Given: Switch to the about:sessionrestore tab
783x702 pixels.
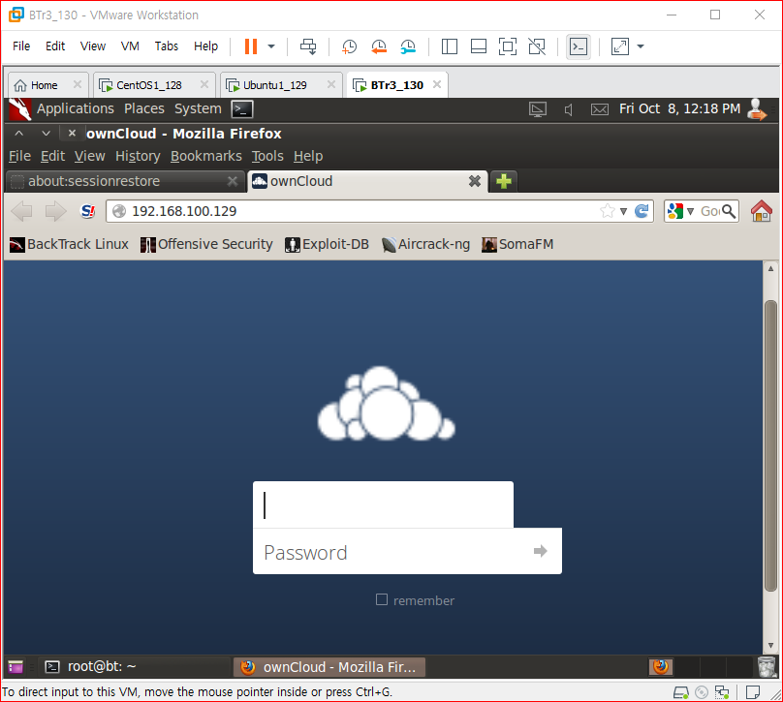Looking at the screenshot, I should click(x=123, y=181).
